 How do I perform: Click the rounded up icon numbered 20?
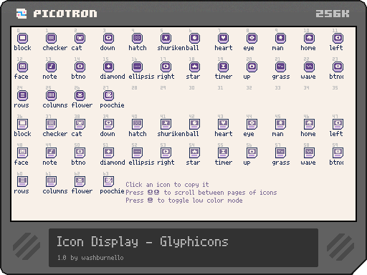click(252, 67)
